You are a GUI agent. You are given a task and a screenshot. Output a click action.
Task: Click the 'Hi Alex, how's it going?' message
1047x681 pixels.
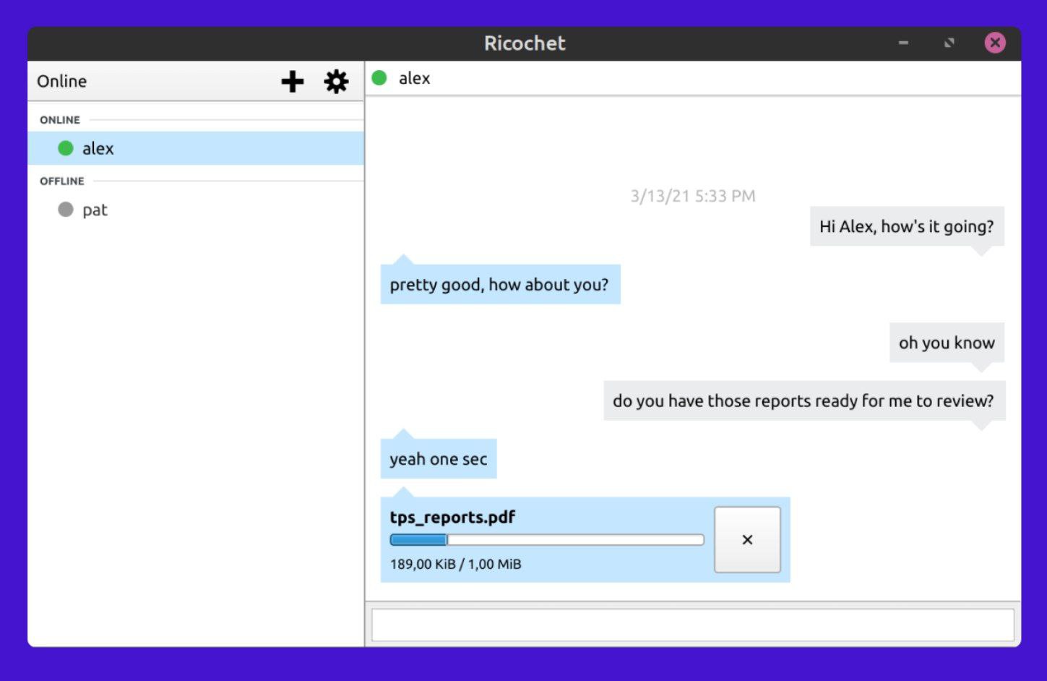[x=907, y=226]
